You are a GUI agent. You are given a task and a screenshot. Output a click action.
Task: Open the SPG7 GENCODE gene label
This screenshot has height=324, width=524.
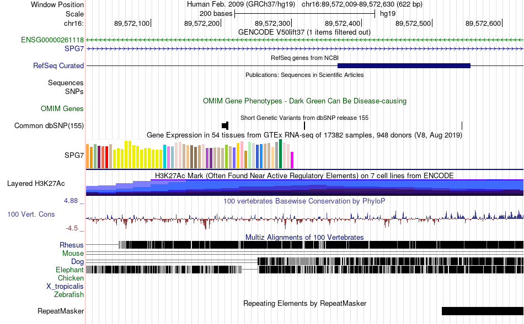point(74,48)
